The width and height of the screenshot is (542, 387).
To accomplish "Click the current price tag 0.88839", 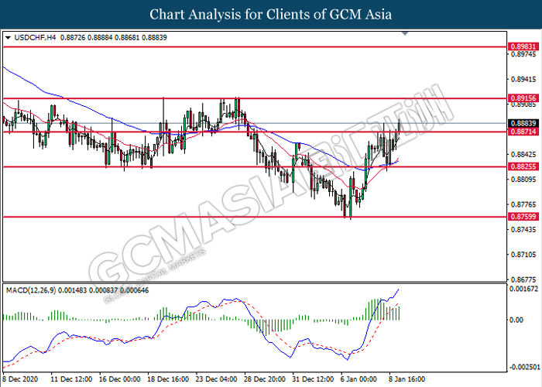I will click(520, 123).
